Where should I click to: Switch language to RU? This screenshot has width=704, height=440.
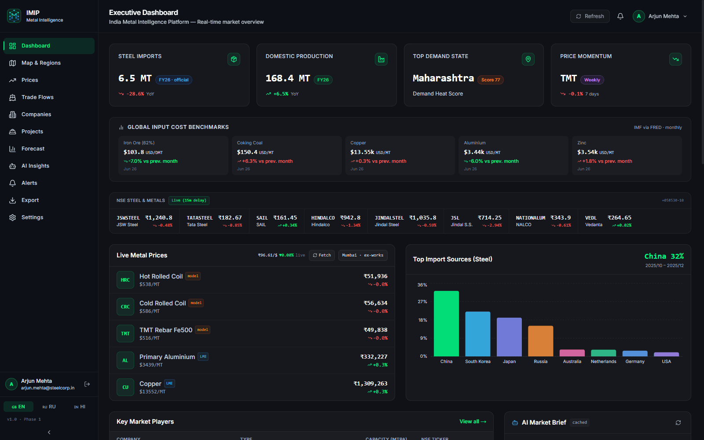[x=49, y=407]
